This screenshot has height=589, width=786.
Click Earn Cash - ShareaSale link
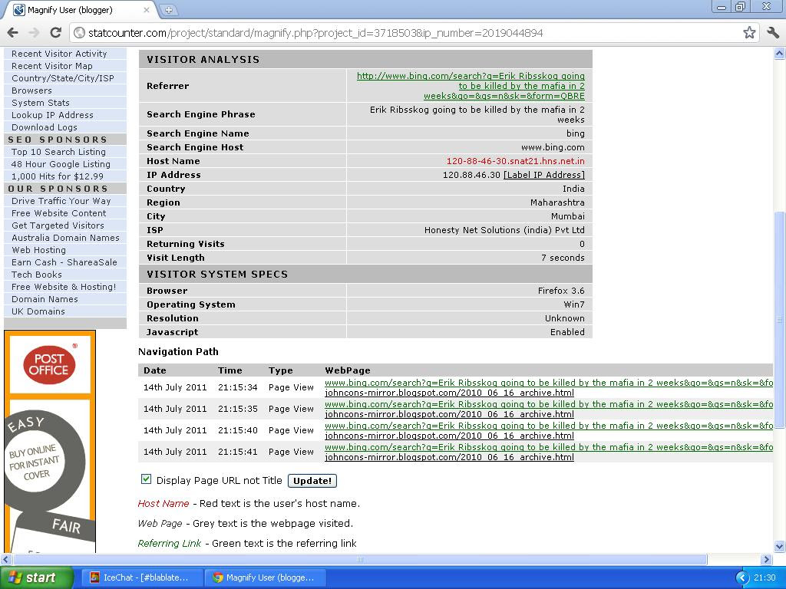click(64, 262)
